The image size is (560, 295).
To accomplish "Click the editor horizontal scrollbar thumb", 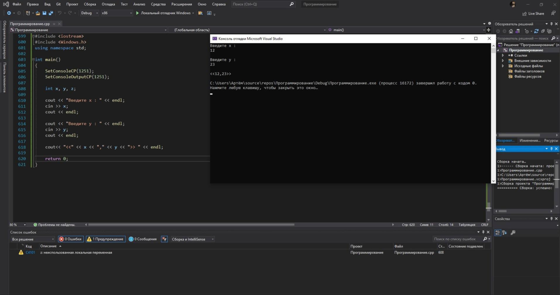I will click(x=191, y=225).
